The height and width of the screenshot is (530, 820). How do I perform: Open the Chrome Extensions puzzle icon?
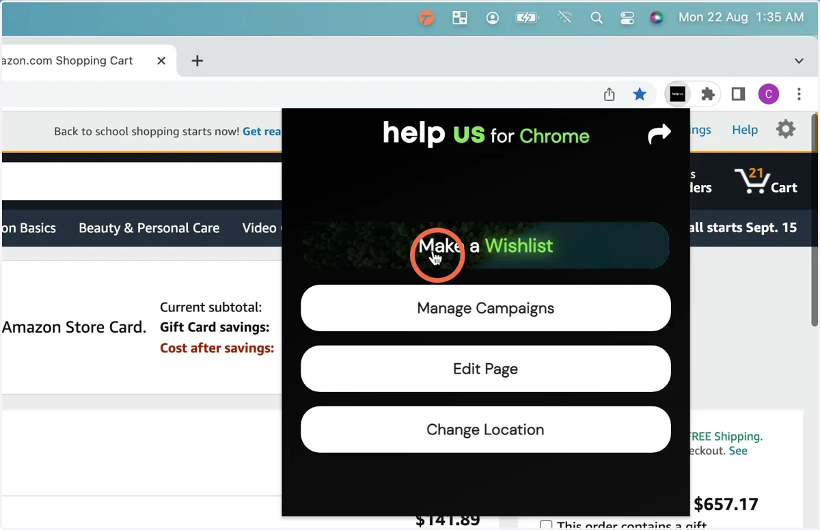(708, 94)
